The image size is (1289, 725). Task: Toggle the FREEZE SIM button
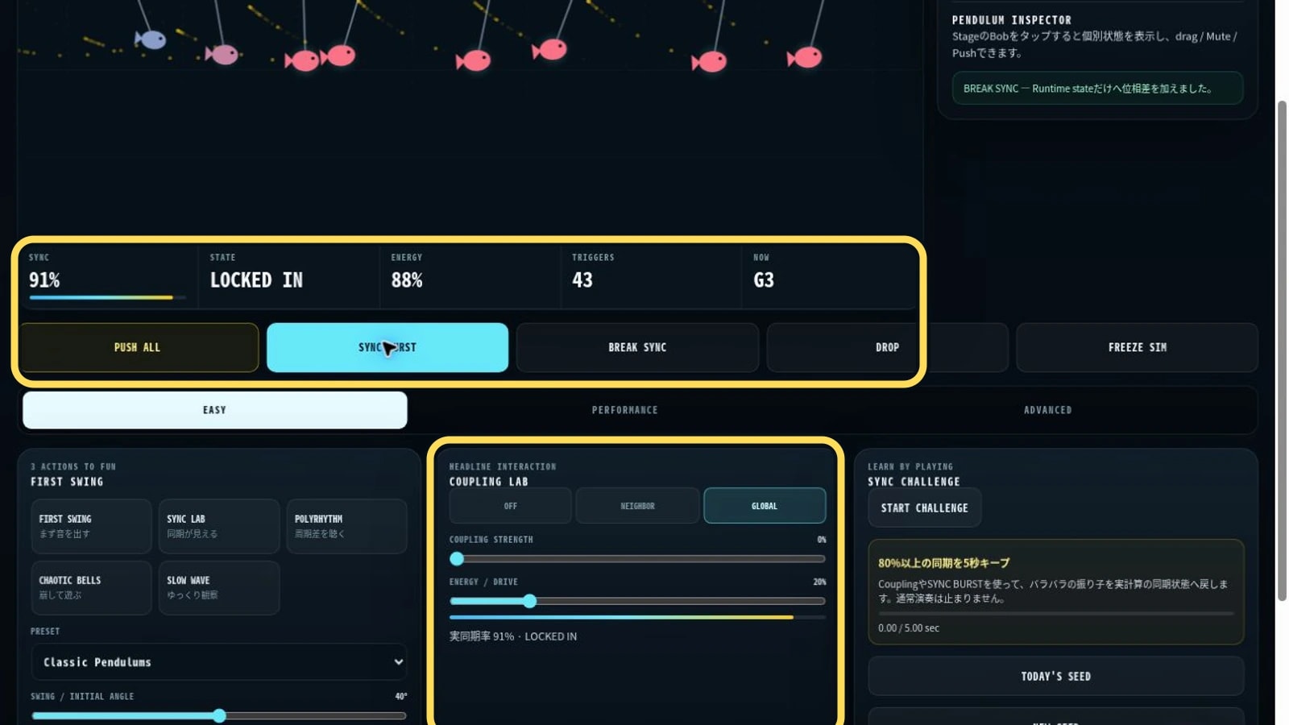1137,347
